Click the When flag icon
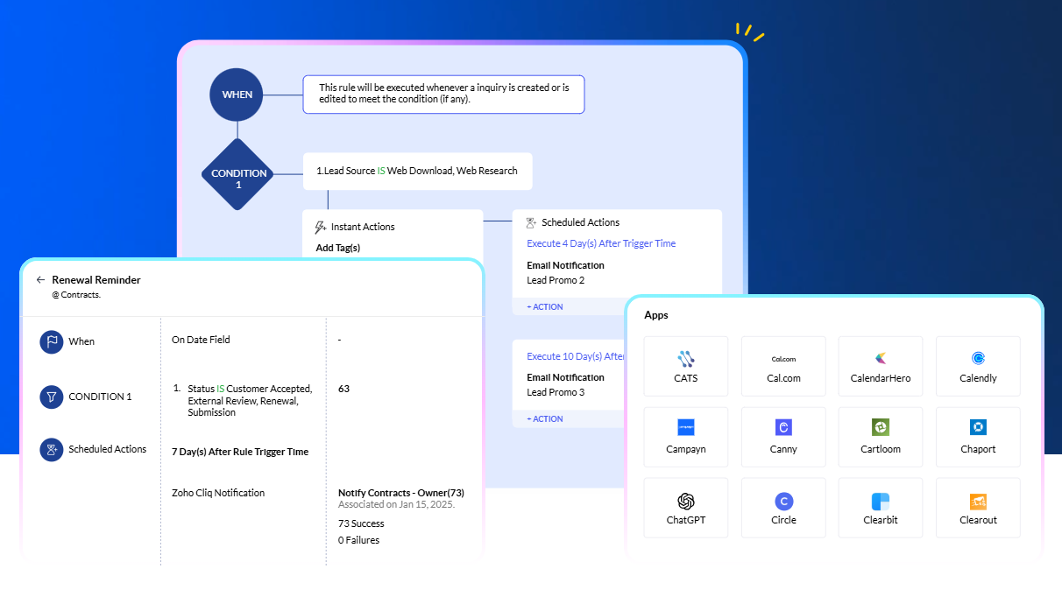Image resolution: width=1062 pixels, height=604 pixels. pyautogui.click(x=52, y=341)
